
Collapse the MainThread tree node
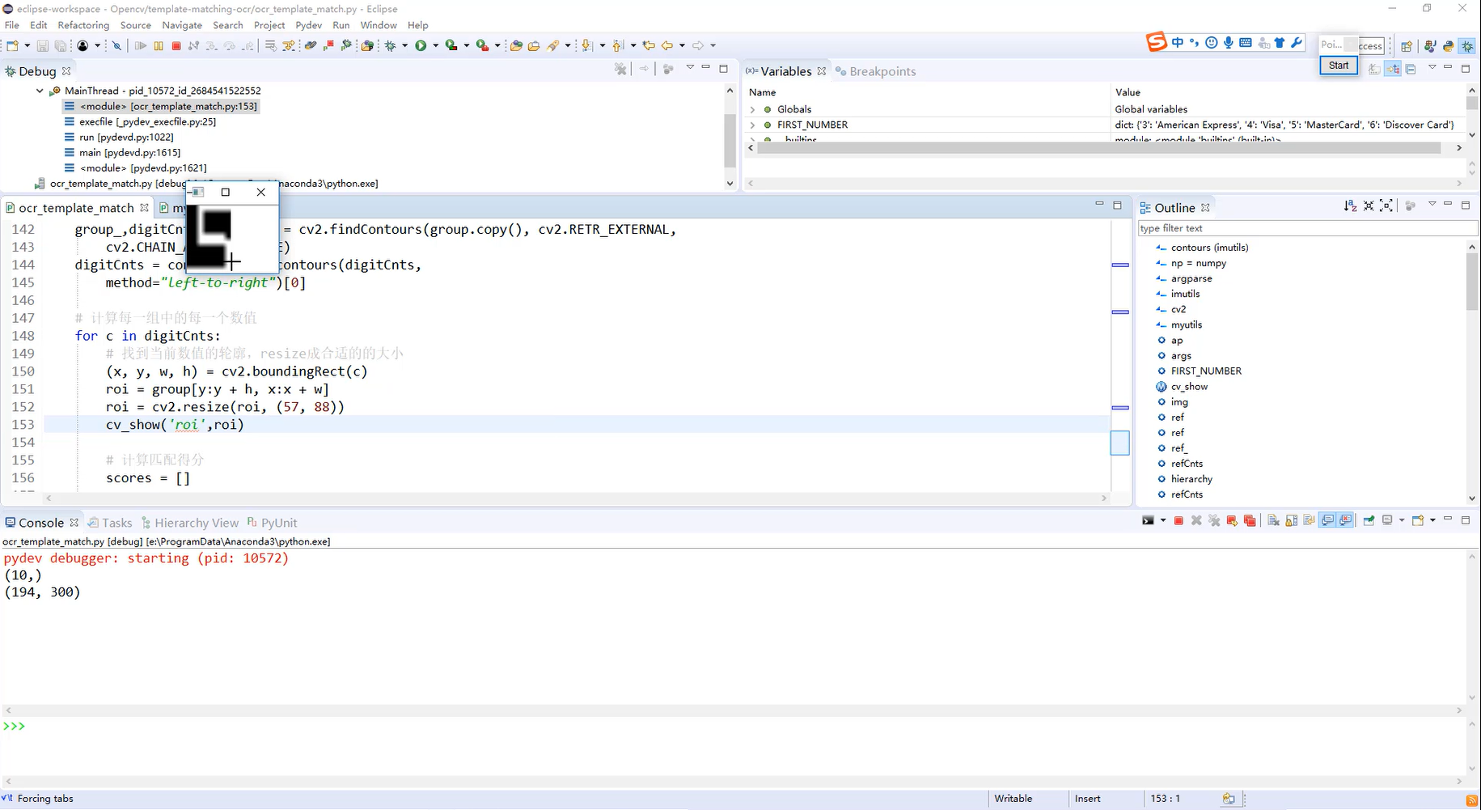[40, 91]
